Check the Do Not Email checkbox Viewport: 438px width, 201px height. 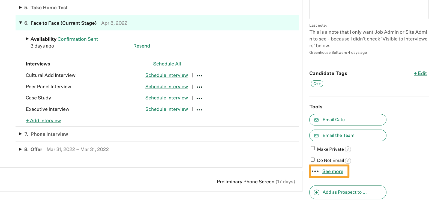tap(313, 160)
